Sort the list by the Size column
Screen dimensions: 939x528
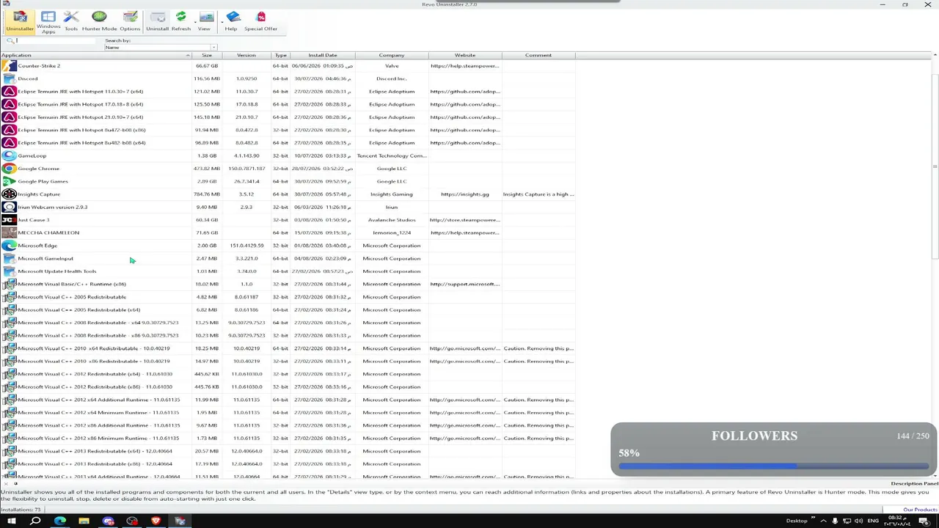[x=207, y=55]
